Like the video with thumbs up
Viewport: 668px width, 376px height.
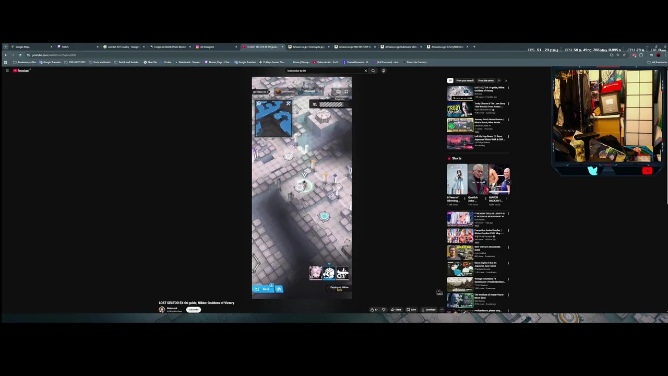pyautogui.click(x=374, y=310)
